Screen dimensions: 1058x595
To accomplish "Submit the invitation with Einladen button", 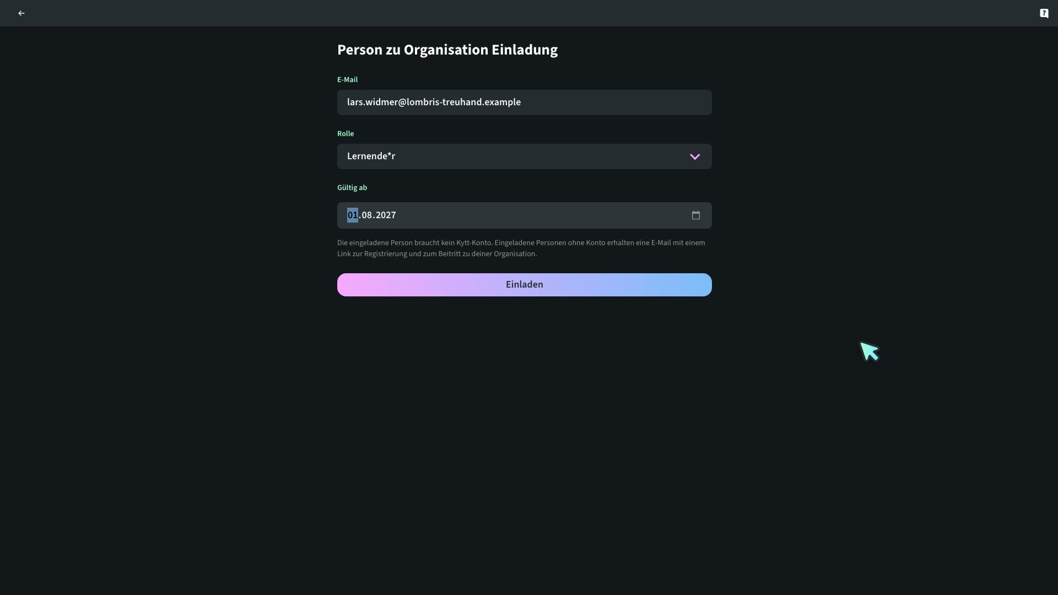I will (x=525, y=285).
